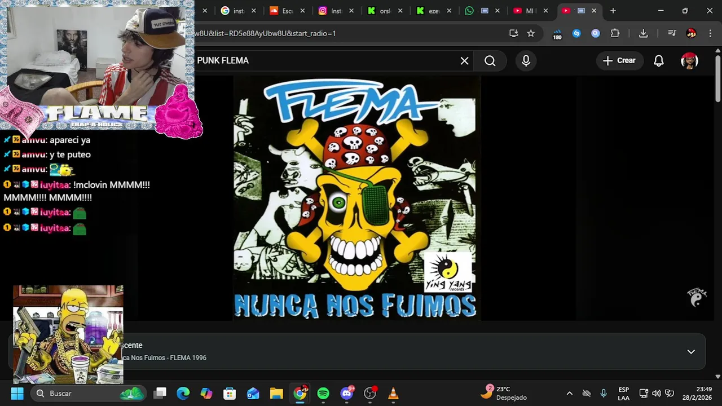Screen dimensions: 722x406
Task: Open Outlook from the taskbar
Action: click(x=253, y=393)
